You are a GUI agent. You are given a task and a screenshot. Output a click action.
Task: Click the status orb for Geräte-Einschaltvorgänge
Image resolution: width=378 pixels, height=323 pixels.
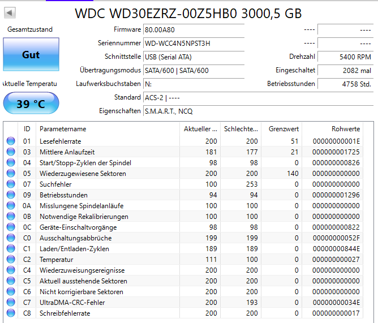coord(11,227)
